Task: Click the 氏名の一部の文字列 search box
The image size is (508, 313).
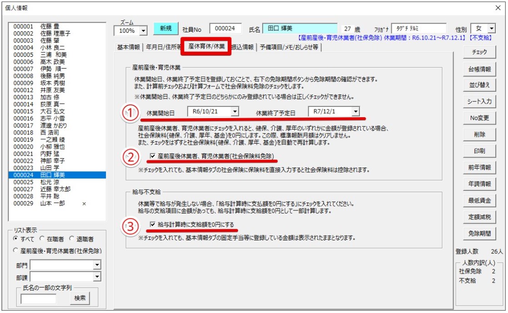Action: click(x=39, y=298)
